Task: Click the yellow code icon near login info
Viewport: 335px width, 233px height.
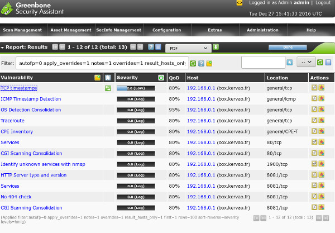Action: click(240, 3)
